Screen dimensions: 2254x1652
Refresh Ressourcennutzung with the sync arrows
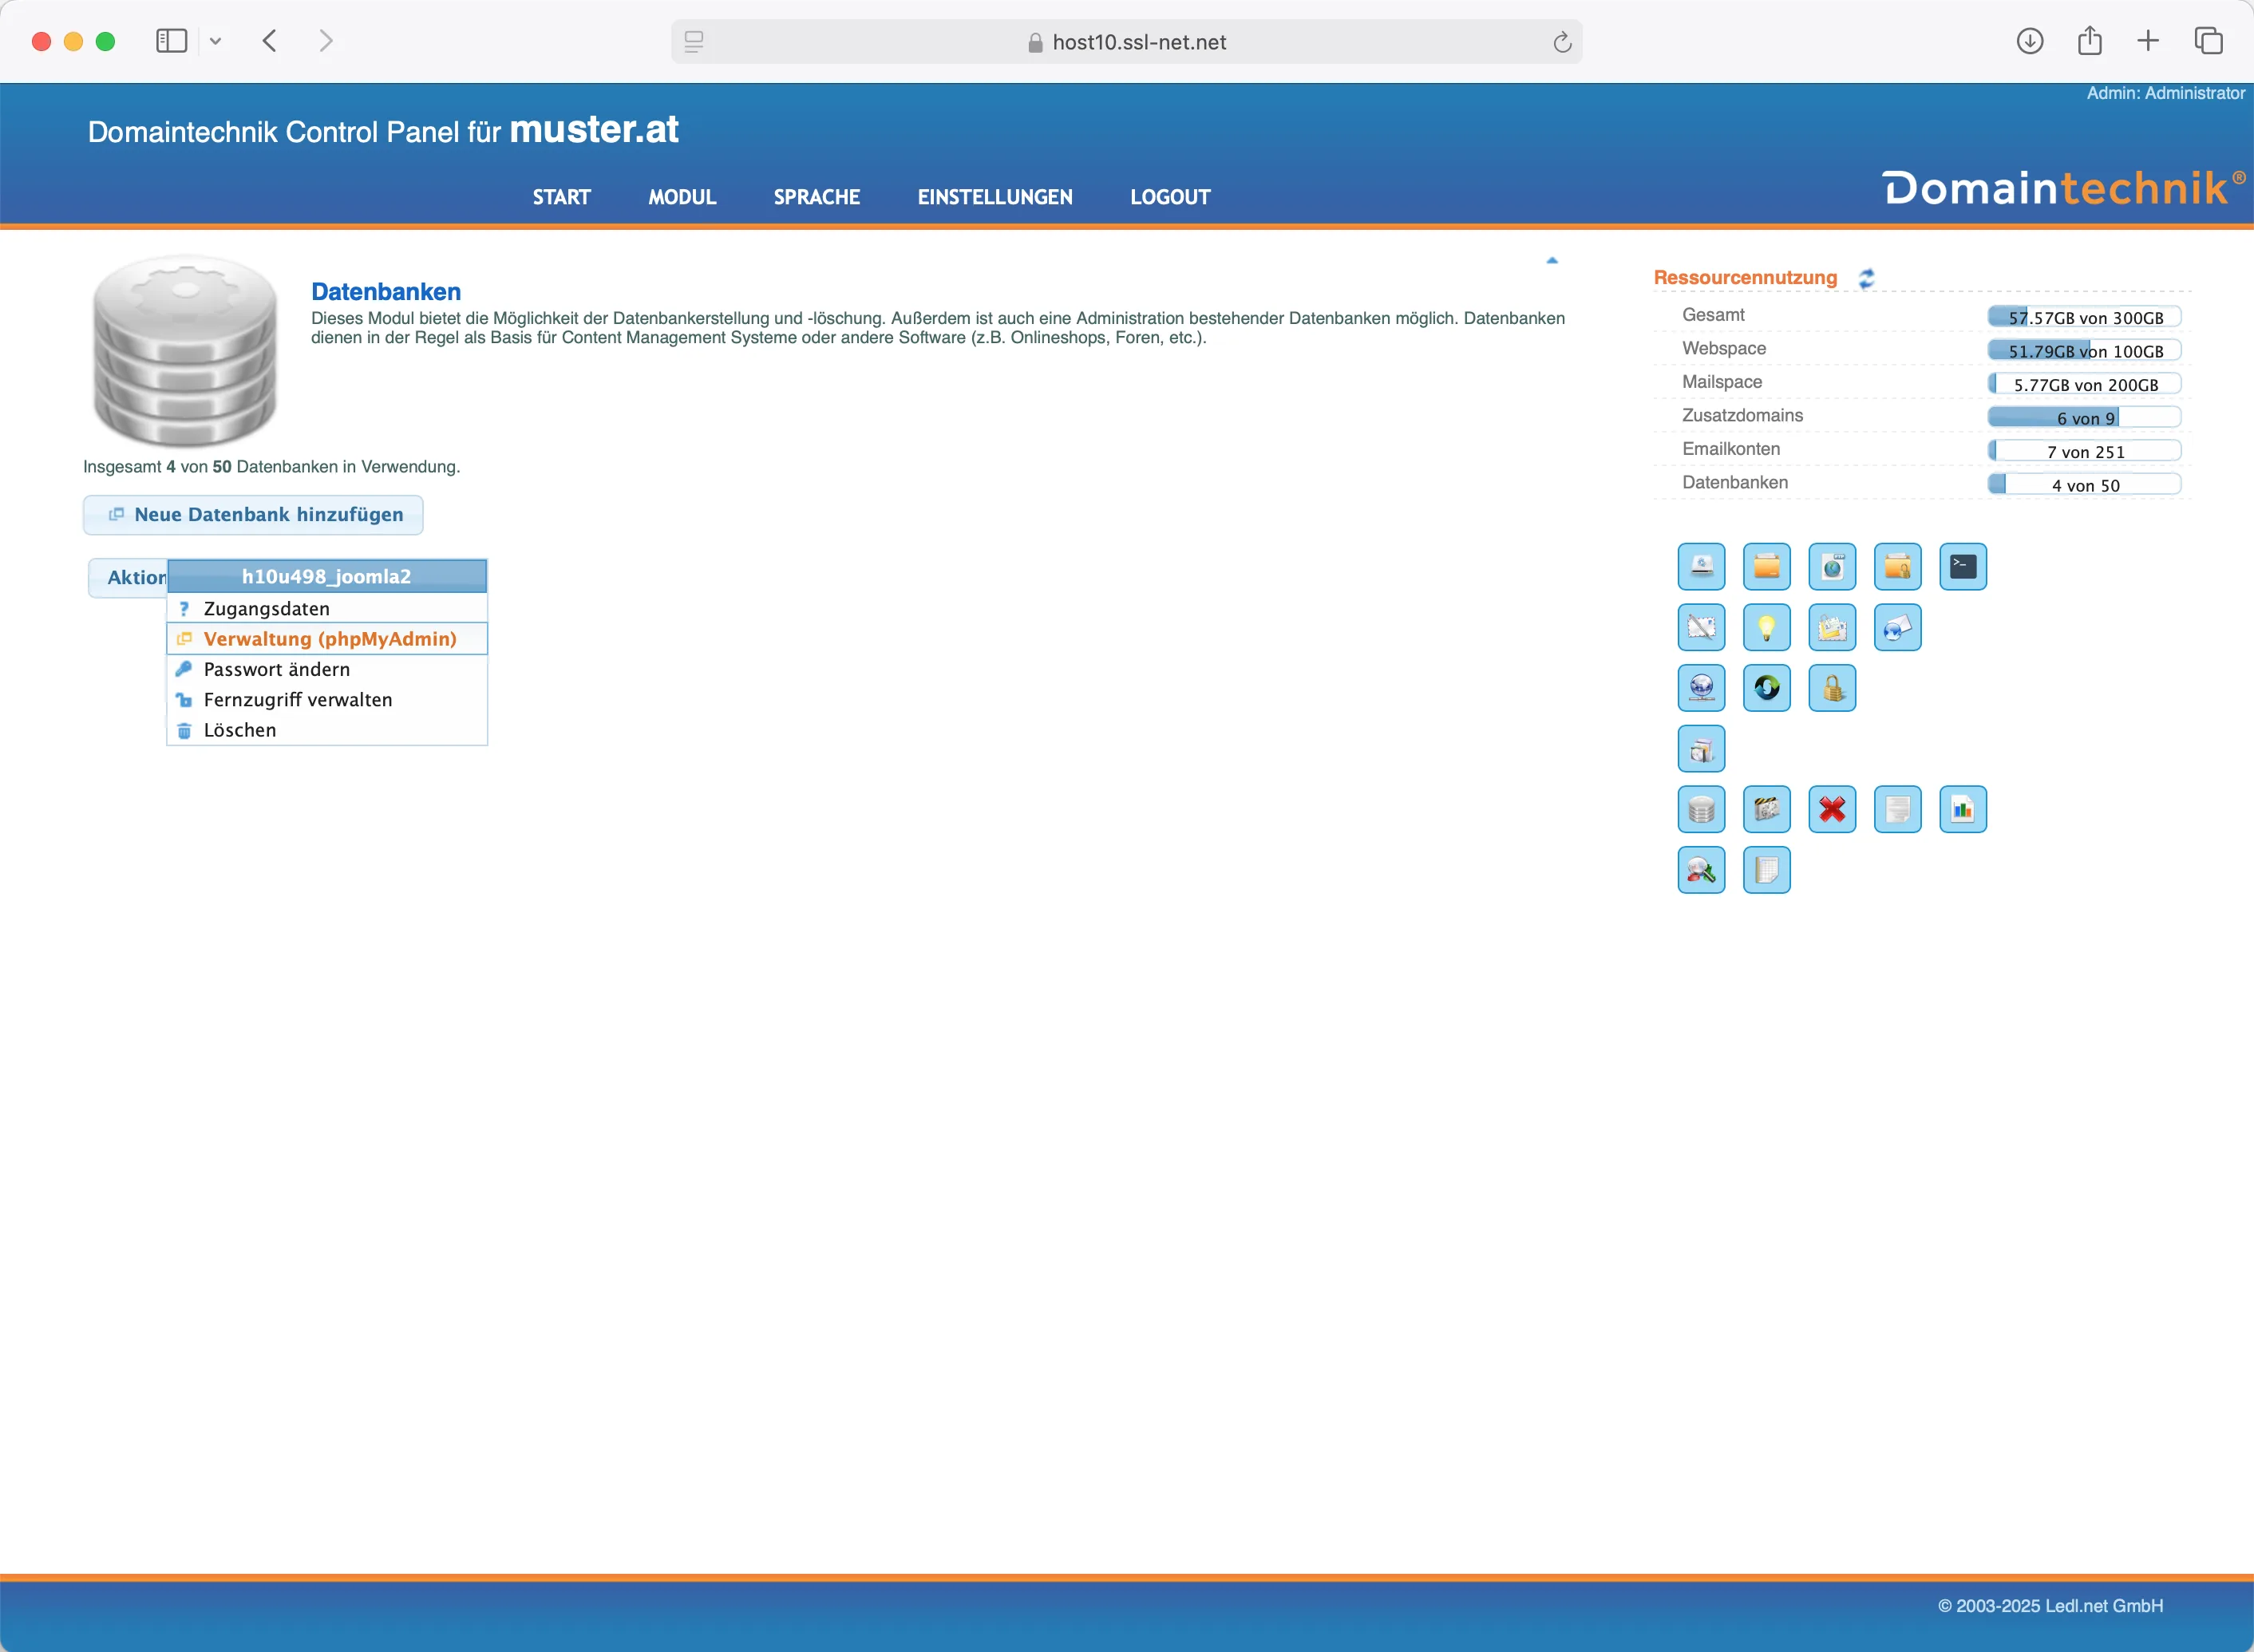click(x=1866, y=278)
